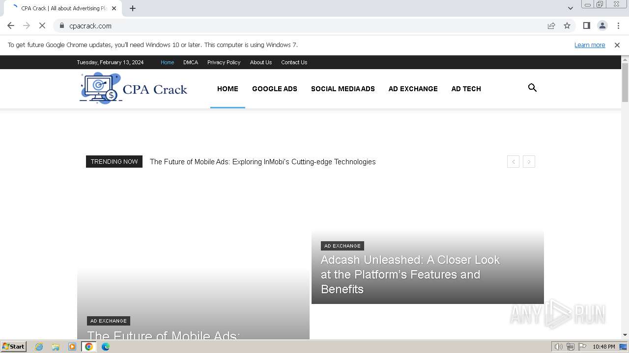Open the Privacy Policy link

pyautogui.click(x=224, y=62)
